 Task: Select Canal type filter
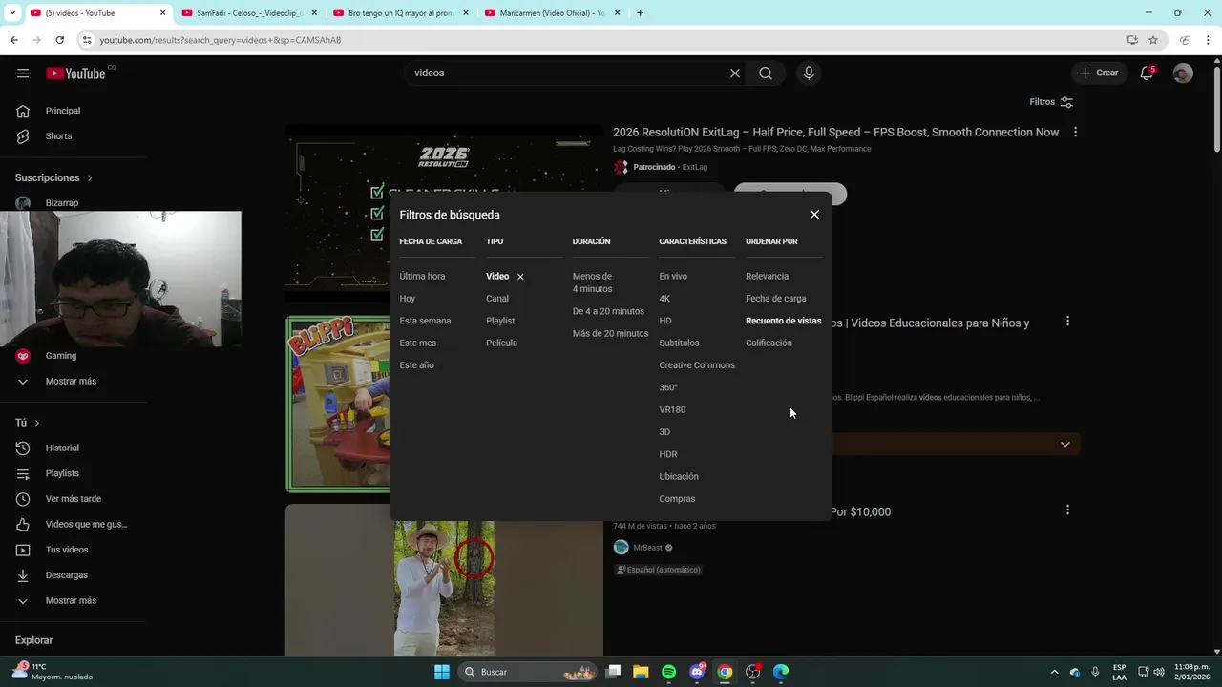497,299
